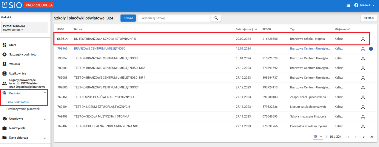Screen dimensions: 379x147
Task: Open BRANŻOWE CENTRUM UMIEJĘTNOŚCI link
Action: click(100, 48)
